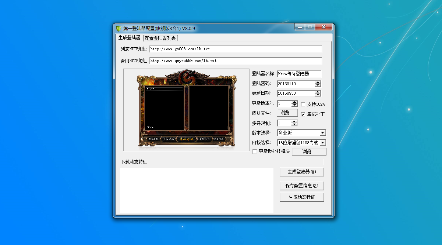Enable the 支持1024 checkbox
The width and height of the screenshot is (442, 245).
(x=303, y=104)
